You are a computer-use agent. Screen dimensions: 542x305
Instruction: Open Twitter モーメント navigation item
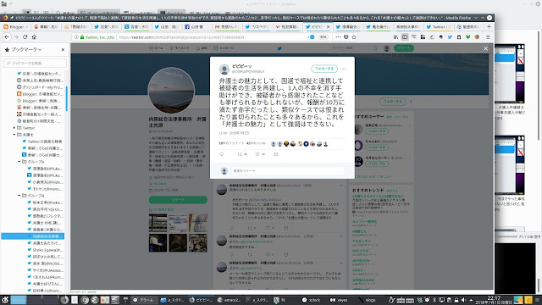click(179, 48)
